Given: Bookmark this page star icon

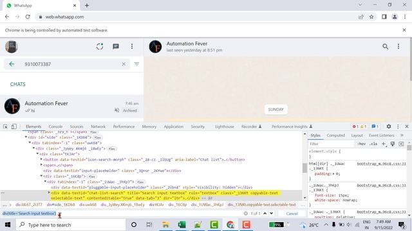Looking at the screenshot, I should click(371, 17).
